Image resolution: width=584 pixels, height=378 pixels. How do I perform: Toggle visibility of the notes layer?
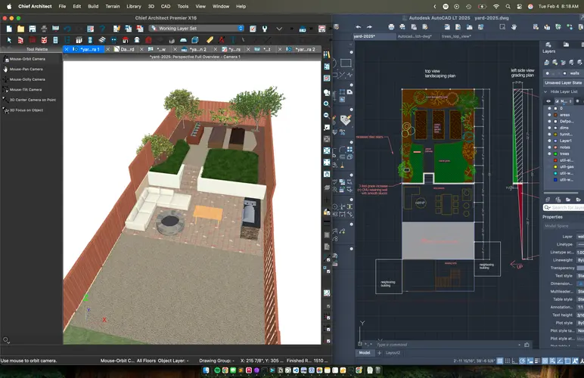(x=548, y=147)
